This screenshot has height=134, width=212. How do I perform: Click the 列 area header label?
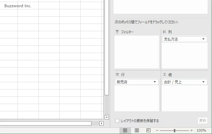tap(170, 32)
